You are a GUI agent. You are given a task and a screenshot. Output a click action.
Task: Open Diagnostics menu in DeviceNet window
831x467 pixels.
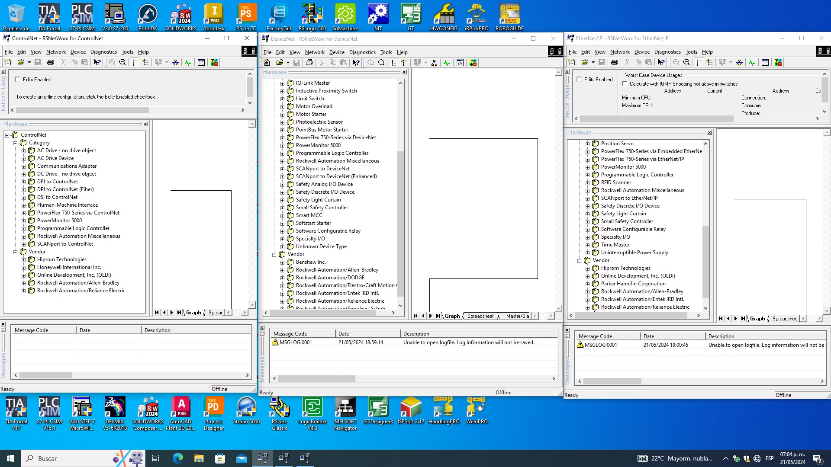tap(362, 52)
